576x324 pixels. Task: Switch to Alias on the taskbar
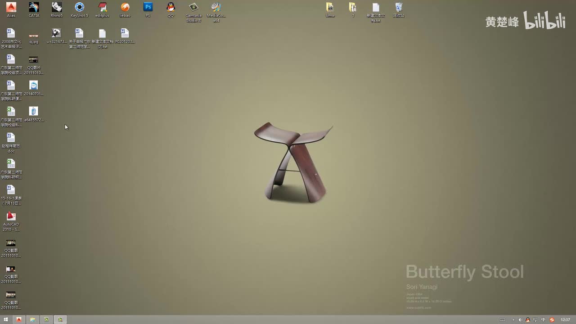(x=19, y=319)
